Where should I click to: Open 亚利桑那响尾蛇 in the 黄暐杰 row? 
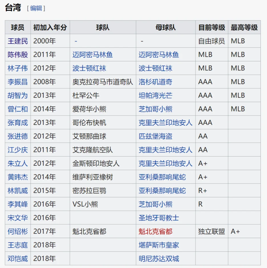(x=162, y=177)
